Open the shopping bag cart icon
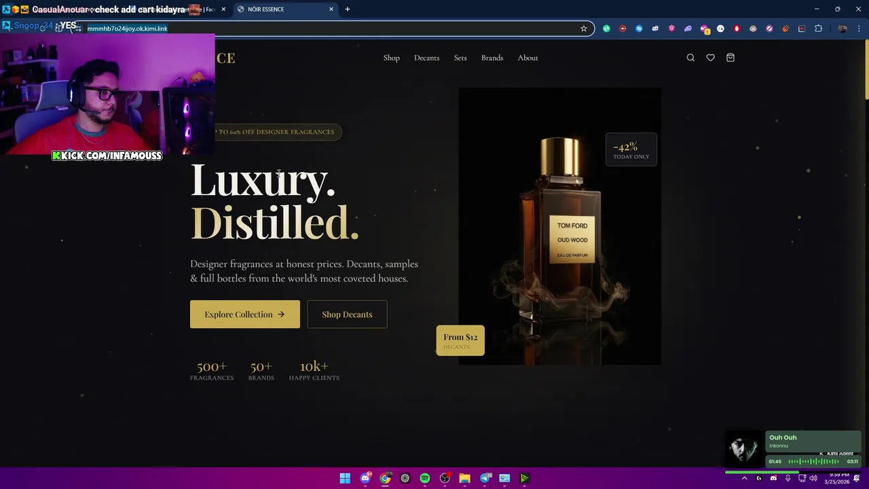The width and height of the screenshot is (869, 489). click(x=731, y=58)
